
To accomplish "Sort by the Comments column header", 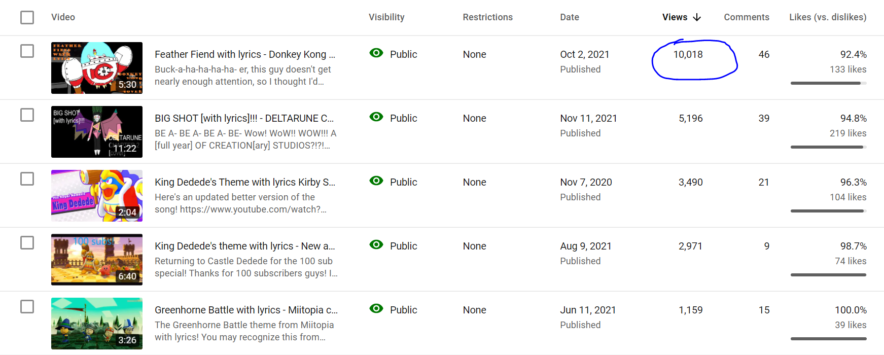I will (746, 17).
